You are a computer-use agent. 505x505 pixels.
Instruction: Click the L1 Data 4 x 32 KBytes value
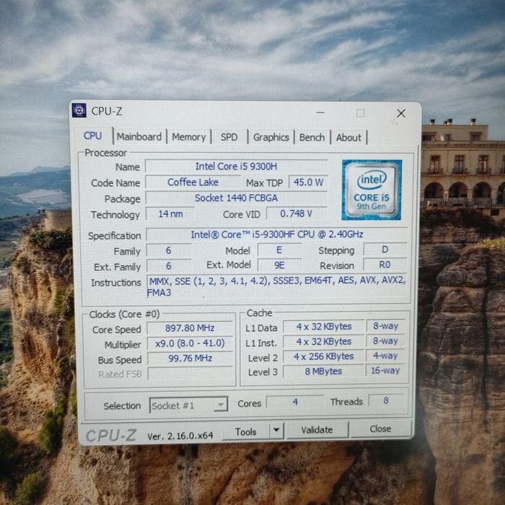pyautogui.click(x=324, y=326)
